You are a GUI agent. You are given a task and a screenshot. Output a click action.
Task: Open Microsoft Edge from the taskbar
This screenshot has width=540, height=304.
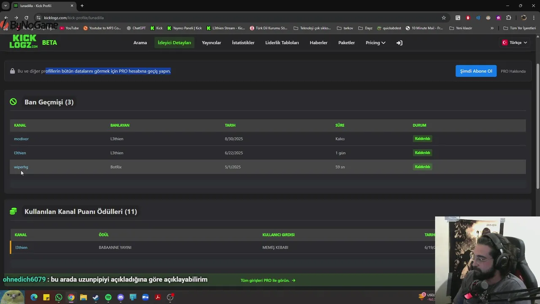34,297
